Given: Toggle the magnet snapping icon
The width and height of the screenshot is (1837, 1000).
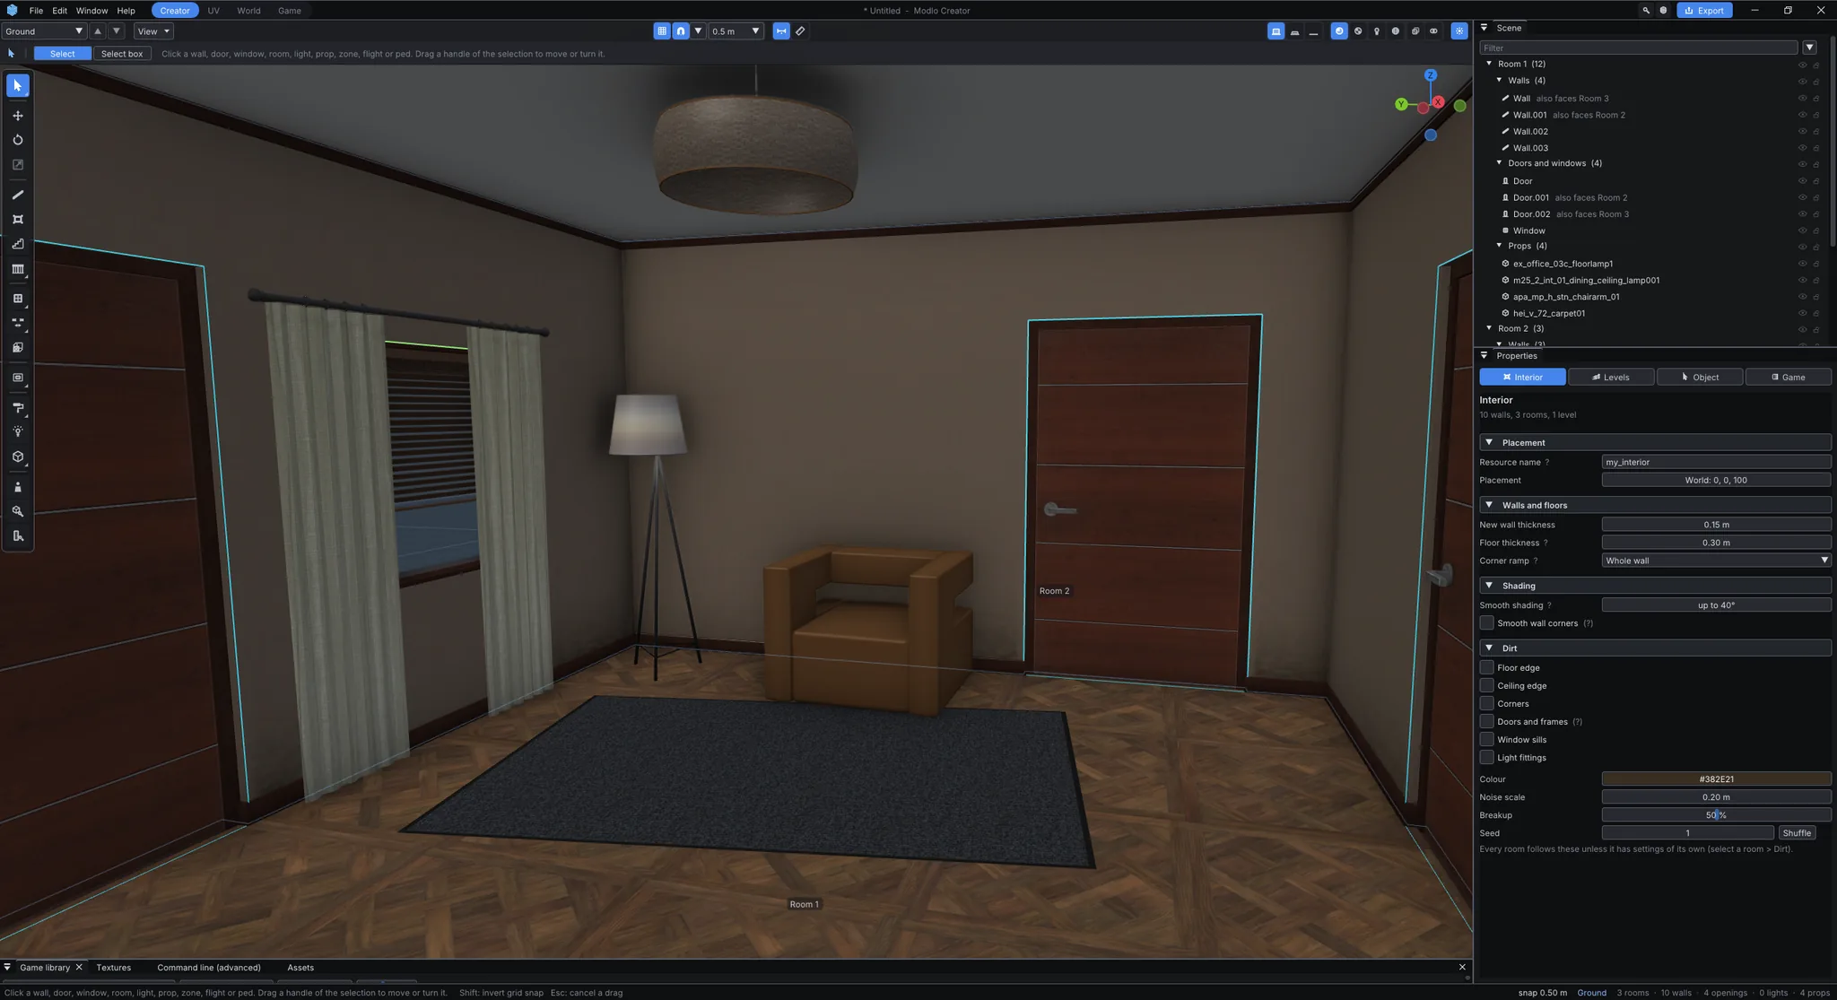Looking at the screenshot, I should [x=681, y=31].
